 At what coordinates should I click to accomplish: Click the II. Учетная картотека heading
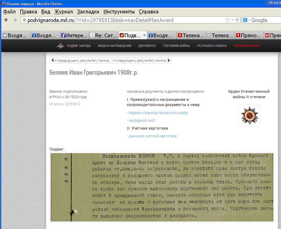(147, 128)
